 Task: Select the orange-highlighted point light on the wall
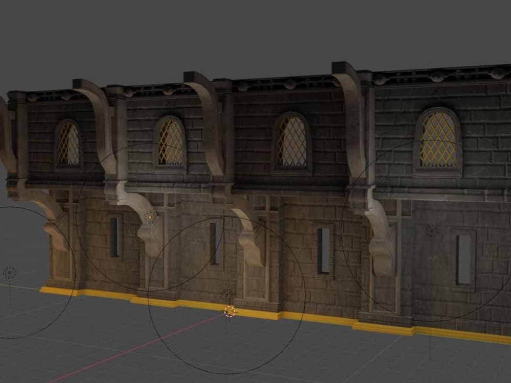[150, 217]
